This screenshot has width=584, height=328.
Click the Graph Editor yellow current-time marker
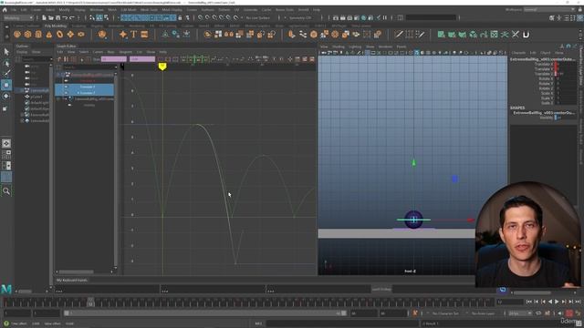point(162,67)
